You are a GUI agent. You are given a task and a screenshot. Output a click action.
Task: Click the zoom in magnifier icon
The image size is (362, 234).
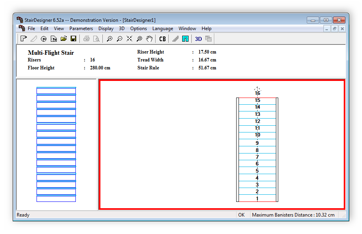pos(110,38)
